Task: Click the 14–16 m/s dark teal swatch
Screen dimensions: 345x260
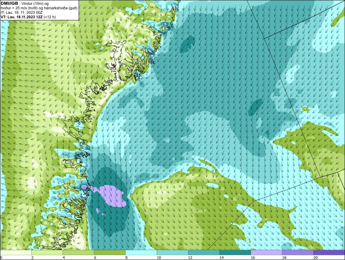Action: pyautogui.click(x=235, y=252)
